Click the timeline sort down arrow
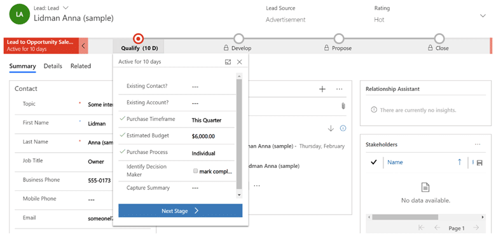Viewport: 496px width, 238px height. click(x=331, y=129)
